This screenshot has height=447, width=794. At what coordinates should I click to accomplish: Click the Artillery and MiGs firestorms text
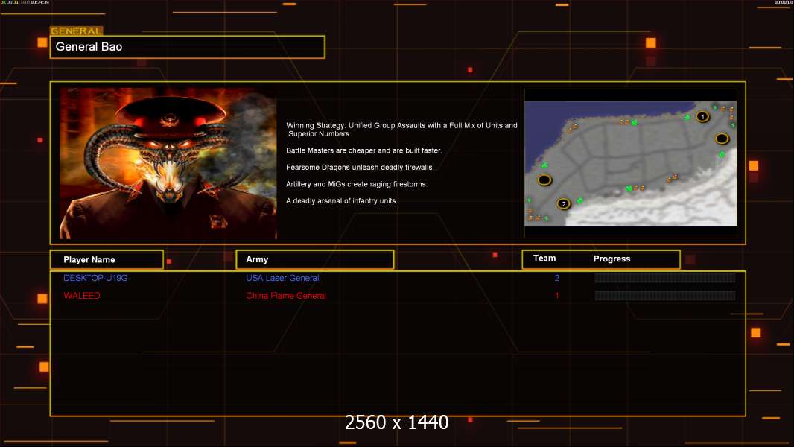click(357, 184)
